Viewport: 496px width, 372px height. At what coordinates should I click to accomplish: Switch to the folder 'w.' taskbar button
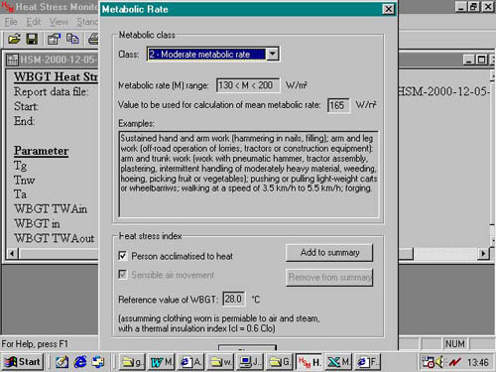pyautogui.click(x=220, y=362)
